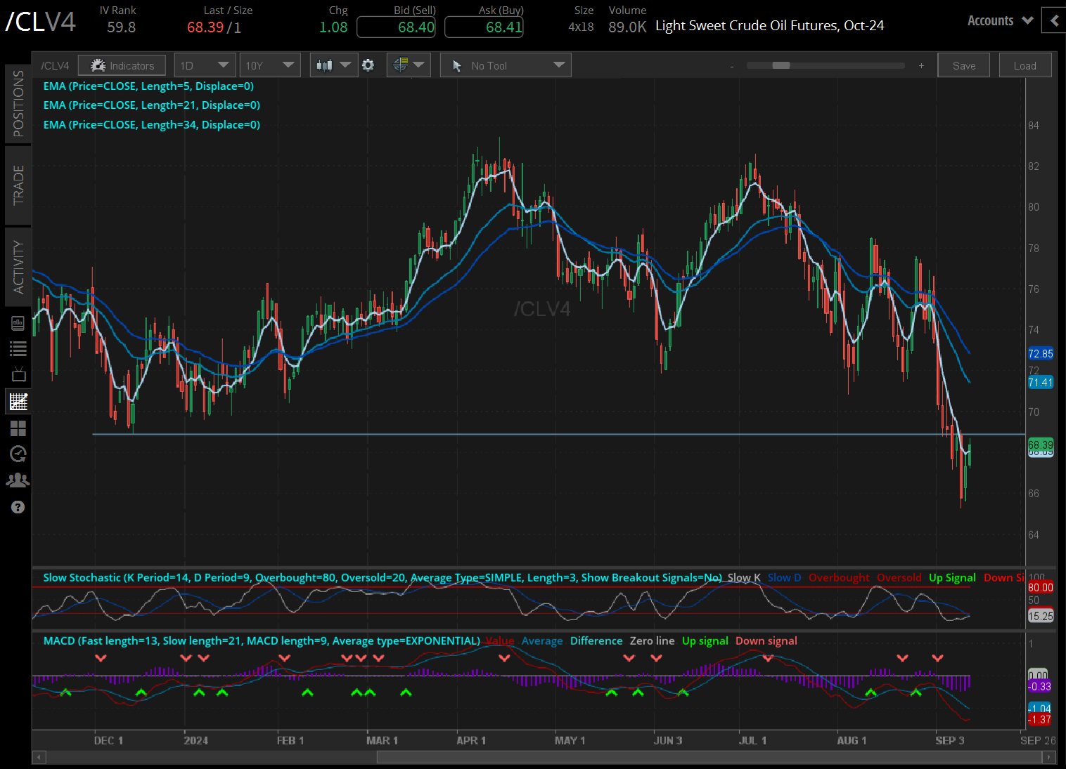The width and height of the screenshot is (1066, 769).
Task: Click the clock history icon in sidebar
Action: point(18,454)
